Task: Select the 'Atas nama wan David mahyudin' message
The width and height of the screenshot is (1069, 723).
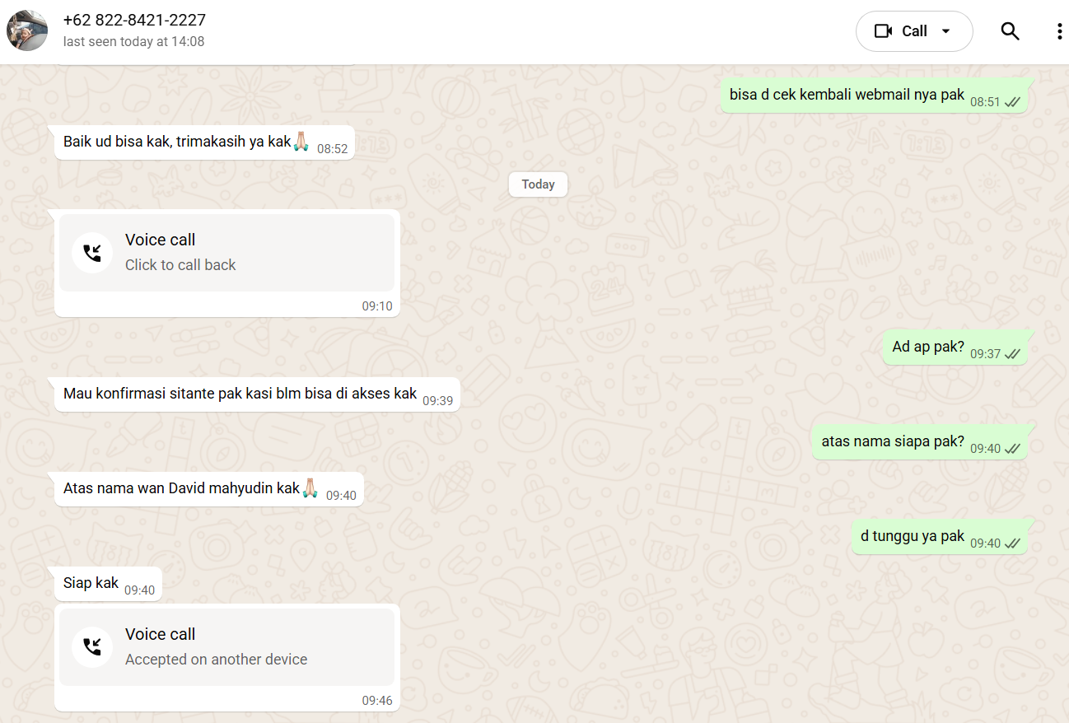Action: click(209, 489)
